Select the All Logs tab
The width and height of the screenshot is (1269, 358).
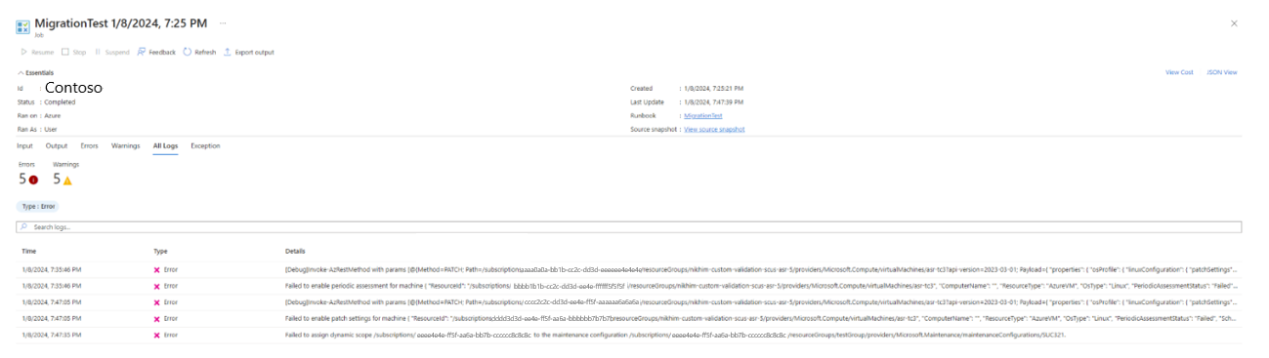165,145
